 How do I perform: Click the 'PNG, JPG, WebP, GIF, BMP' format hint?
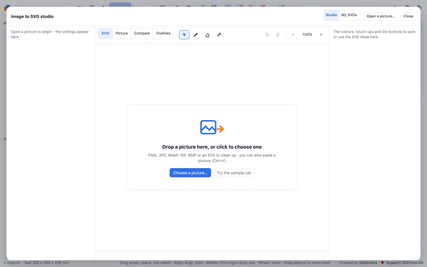click(212, 158)
